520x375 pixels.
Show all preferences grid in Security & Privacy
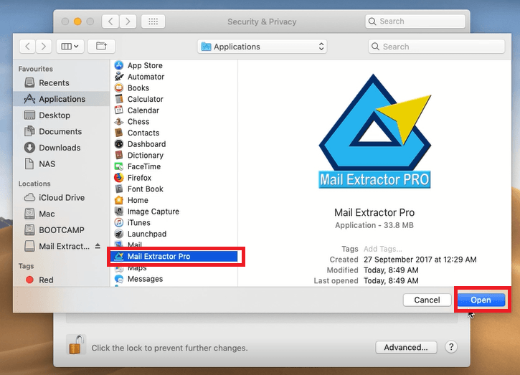tap(153, 22)
